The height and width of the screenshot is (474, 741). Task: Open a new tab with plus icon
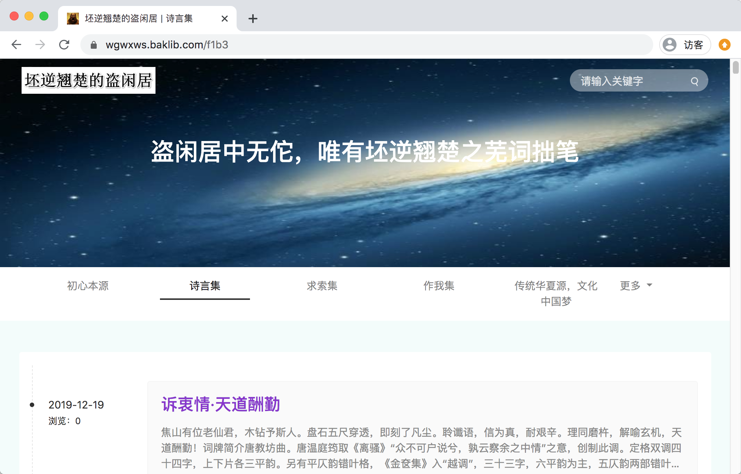point(253,19)
